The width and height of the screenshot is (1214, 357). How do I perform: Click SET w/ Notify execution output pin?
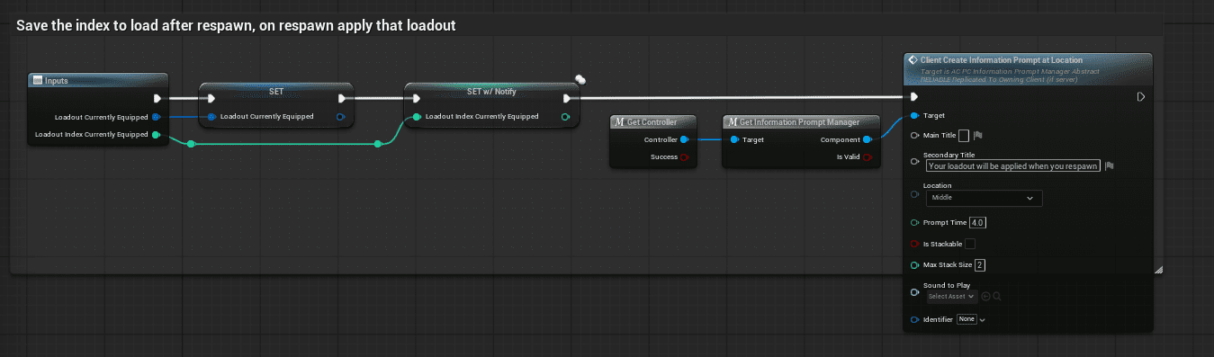click(567, 99)
